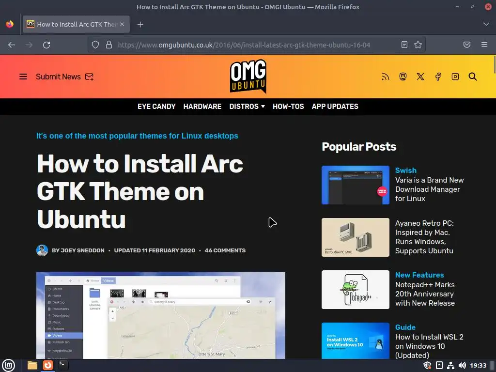Launch the terminal from taskbar
The image size is (496, 372).
click(63, 365)
